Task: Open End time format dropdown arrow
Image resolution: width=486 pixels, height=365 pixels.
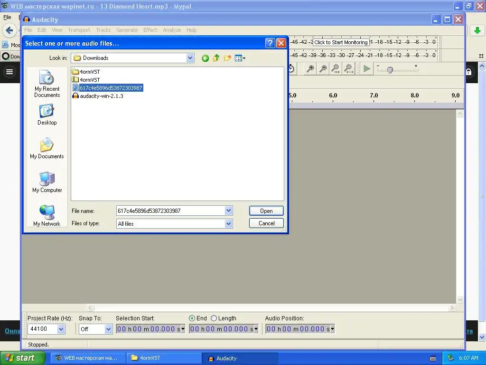Action: tap(256, 329)
